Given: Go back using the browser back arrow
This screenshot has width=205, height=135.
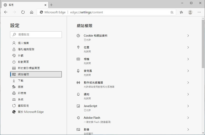Looking at the screenshot, I should click(x=6, y=12).
